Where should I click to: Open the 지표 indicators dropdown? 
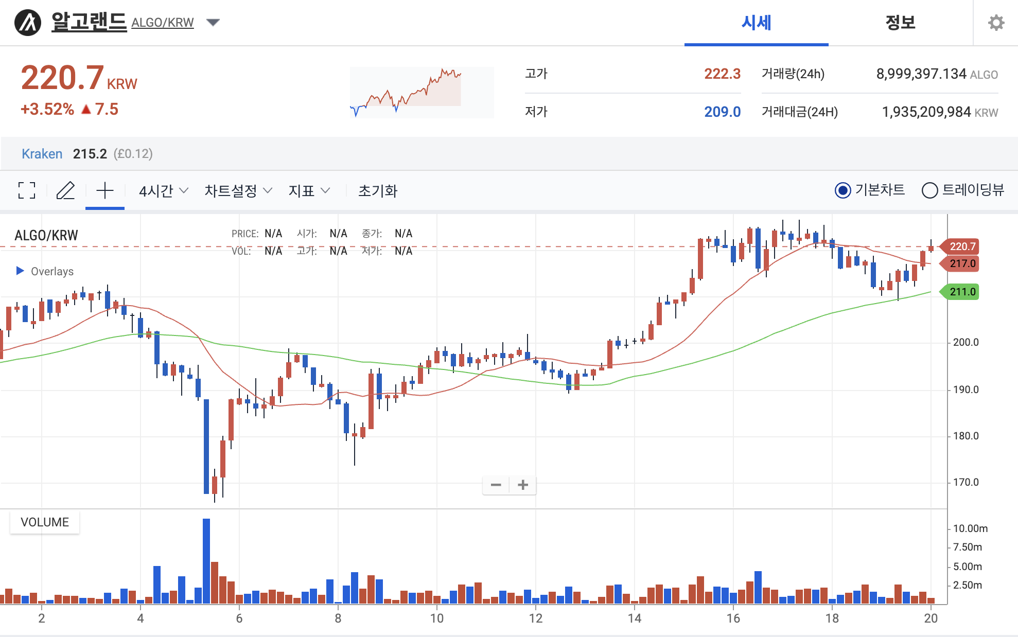tap(309, 191)
